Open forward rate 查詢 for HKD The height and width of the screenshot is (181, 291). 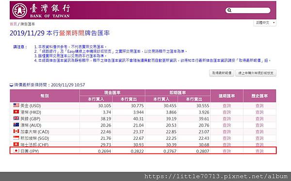pos(227,112)
